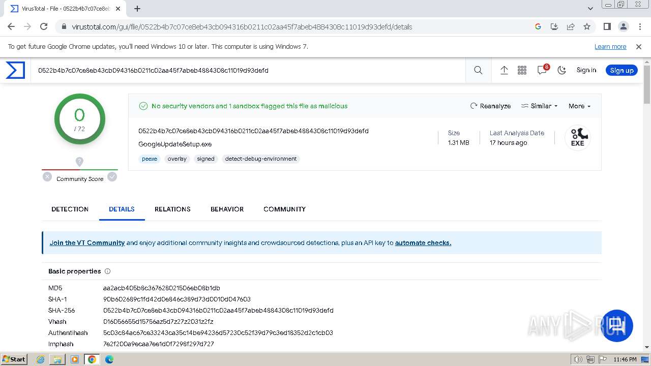Click the signed tag
The height and width of the screenshot is (366, 651).
click(205, 159)
